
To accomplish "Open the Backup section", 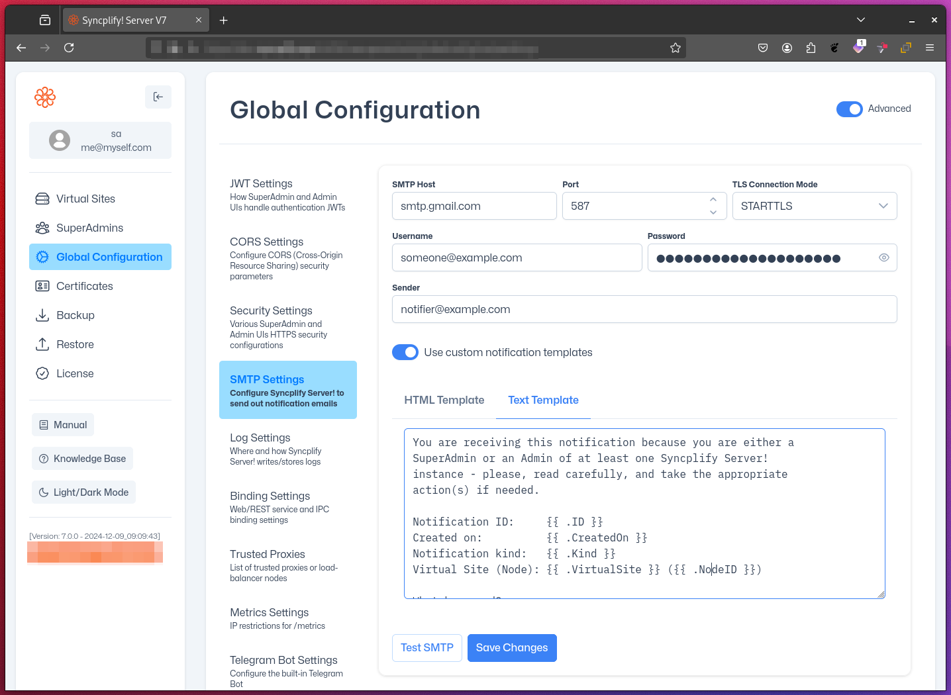I will (75, 315).
